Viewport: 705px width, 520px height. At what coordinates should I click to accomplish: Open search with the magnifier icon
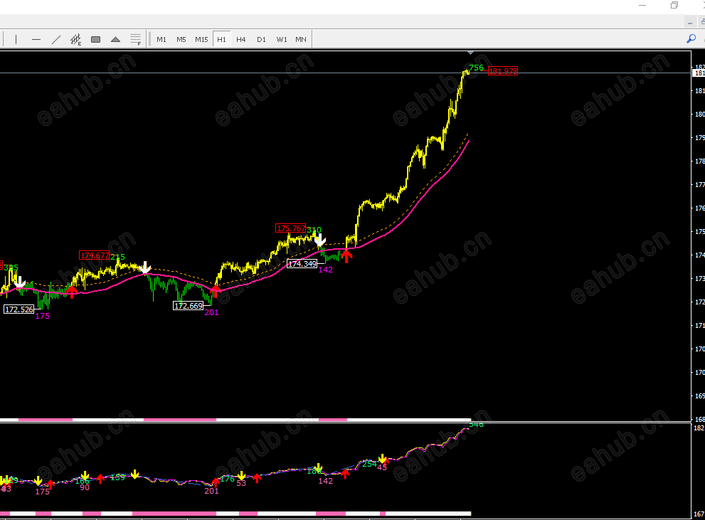[691, 39]
